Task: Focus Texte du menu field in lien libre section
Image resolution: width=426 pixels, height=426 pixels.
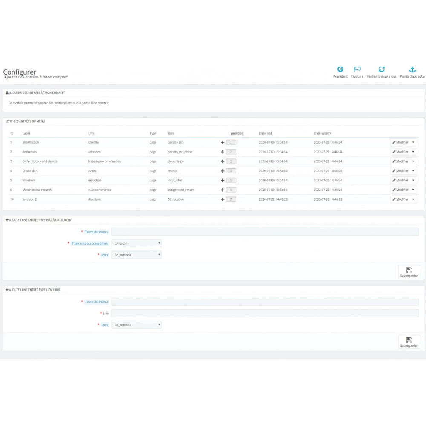Action: tap(265, 302)
